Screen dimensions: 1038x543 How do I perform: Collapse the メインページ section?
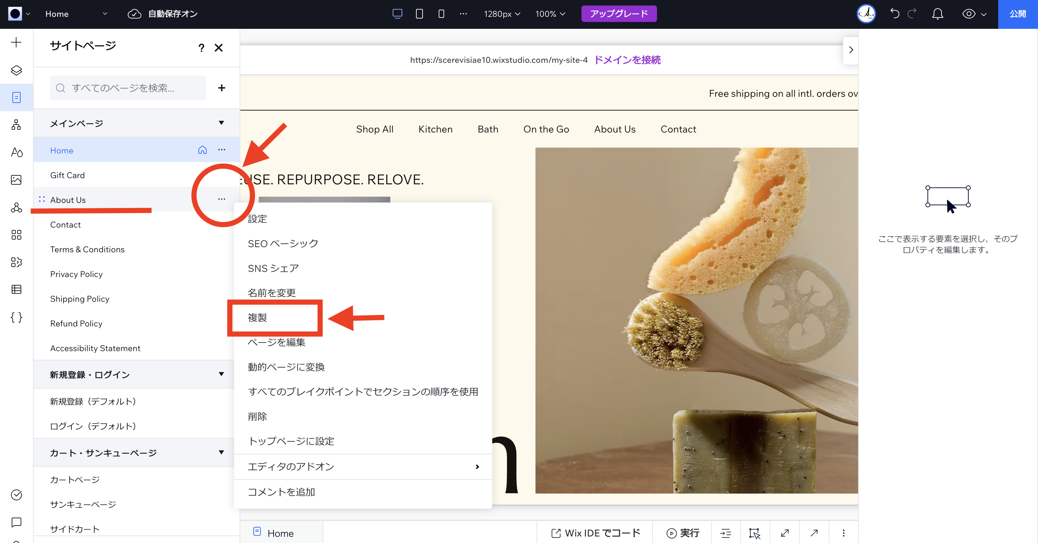[x=221, y=123]
